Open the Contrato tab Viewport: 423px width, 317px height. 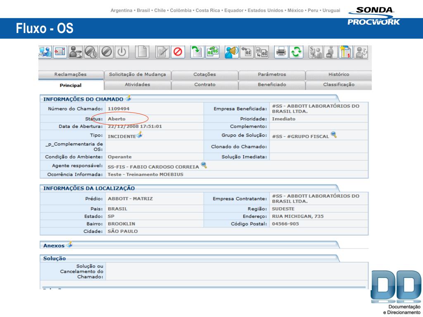[x=204, y=85]
